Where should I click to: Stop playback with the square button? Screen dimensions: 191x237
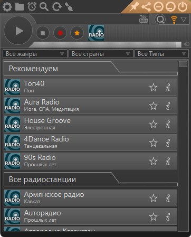(x=43, y=33)
